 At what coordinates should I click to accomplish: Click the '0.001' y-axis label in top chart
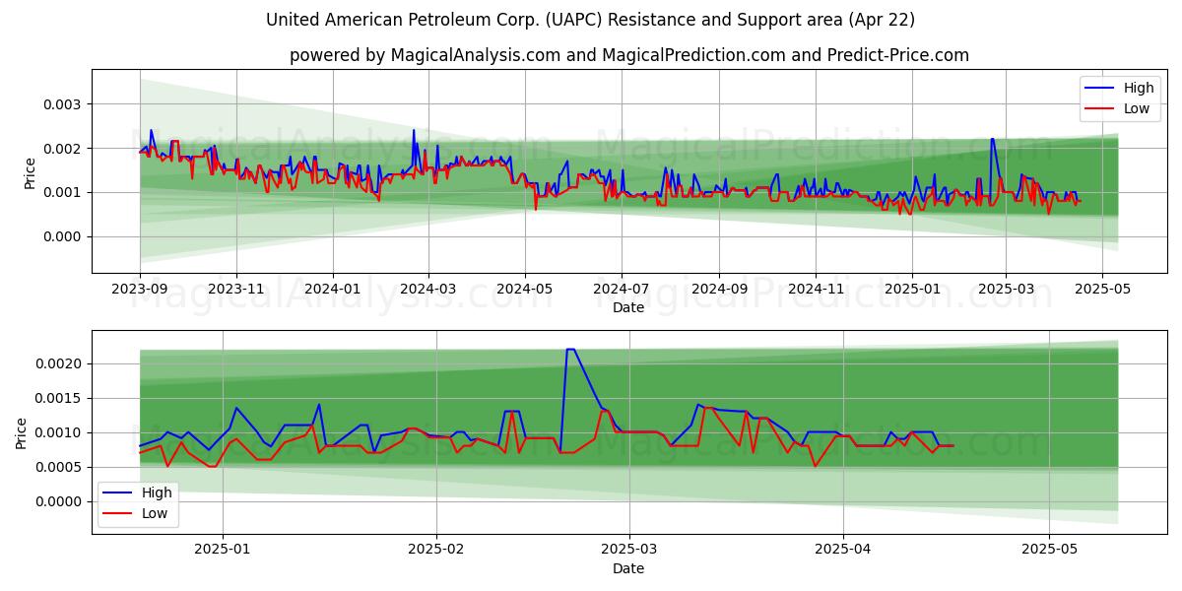[63, 193]
